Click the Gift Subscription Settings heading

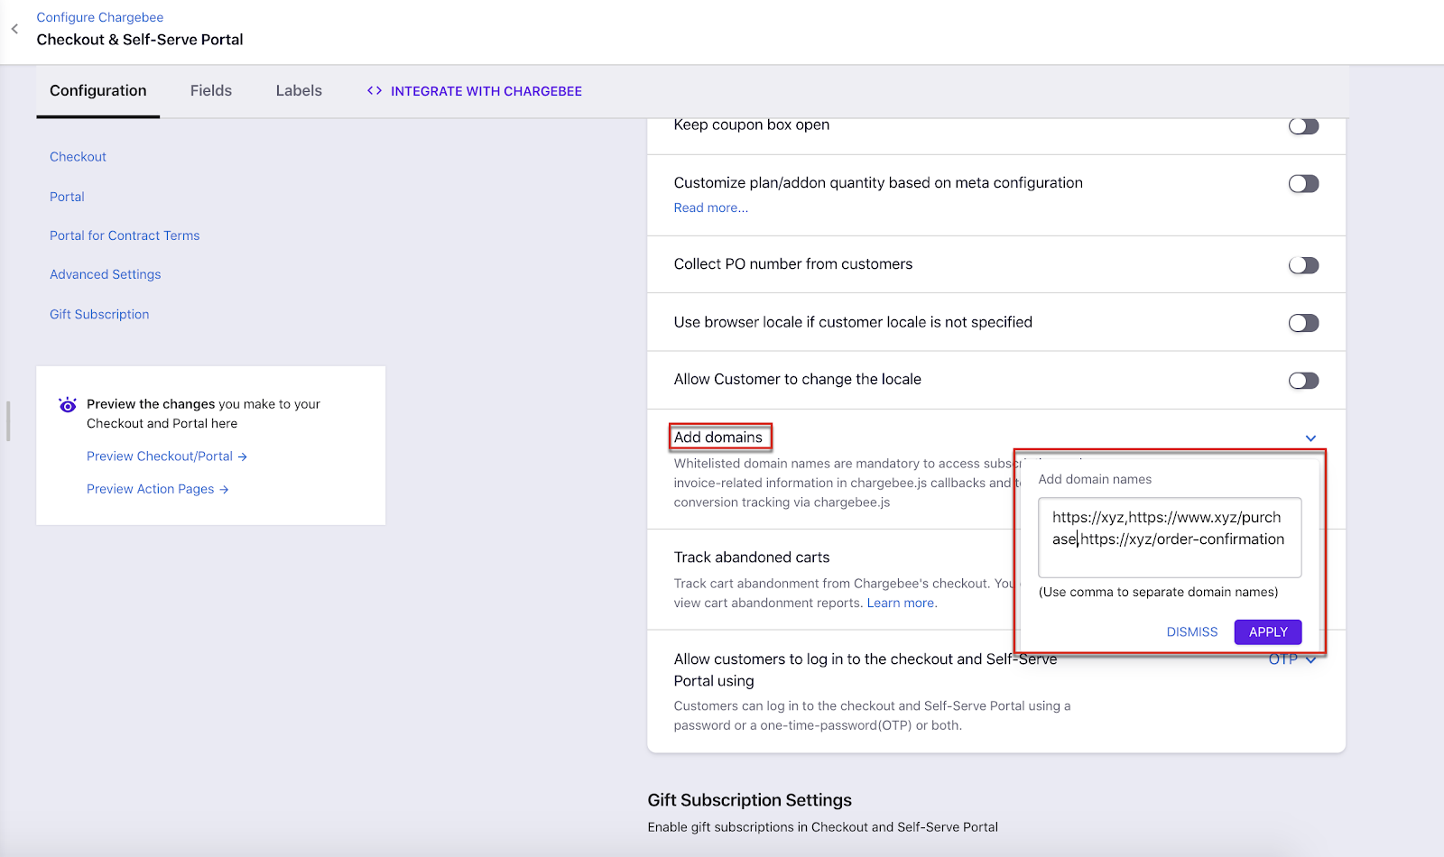750,800
